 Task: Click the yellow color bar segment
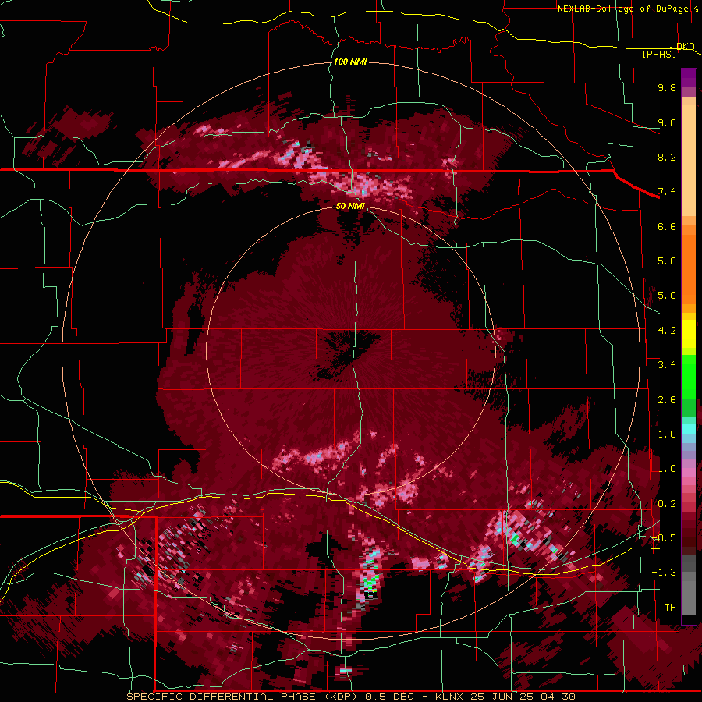(689, 334)
